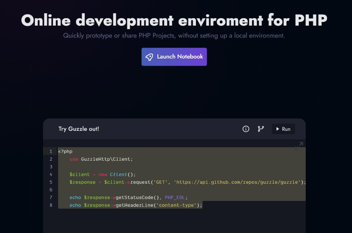The height and width of the screenshot is (233, 352).
Task: Click line number 2 in the gutter
Action: [x=51, y=159]
